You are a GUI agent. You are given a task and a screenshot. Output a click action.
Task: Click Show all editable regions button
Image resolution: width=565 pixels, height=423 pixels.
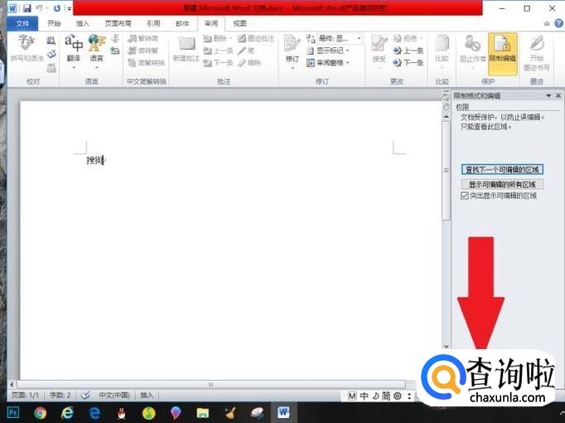[x=502, y=184]
